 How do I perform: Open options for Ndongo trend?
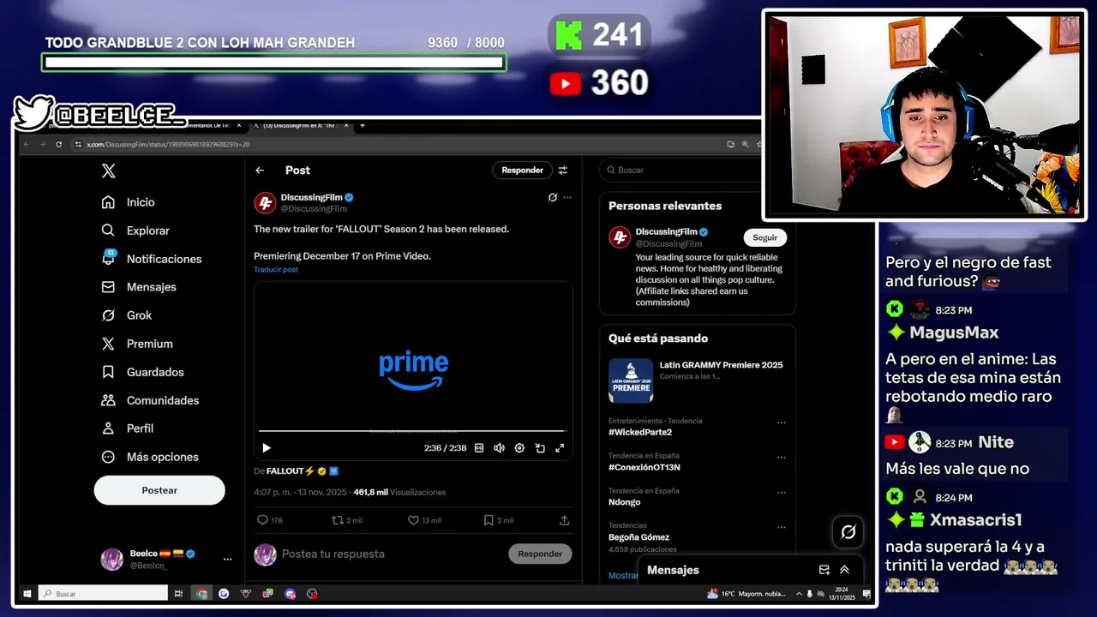[781, 493]
